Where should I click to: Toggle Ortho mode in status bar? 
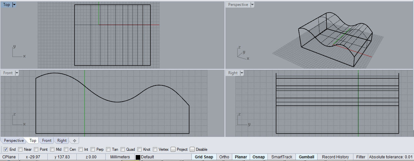tap(224, 157)
